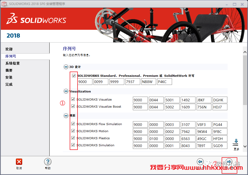The height and width of the screenshot is (175, 248).
Task: Proceed with the Next right arrow icon
Action: (x=229, y=162)
